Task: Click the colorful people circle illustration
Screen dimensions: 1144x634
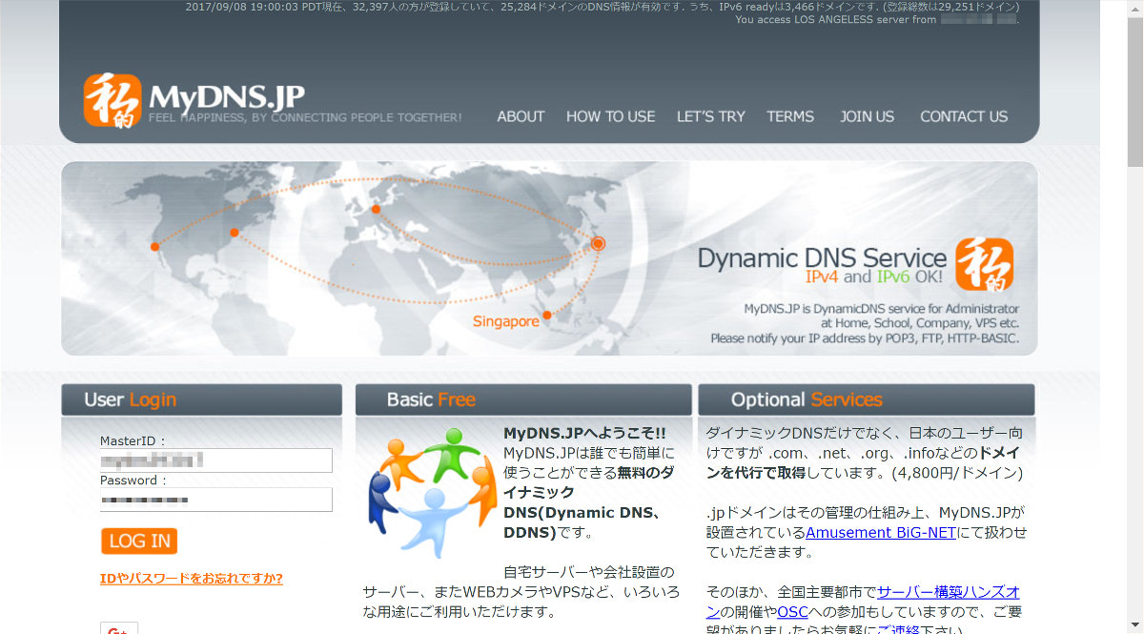Action: (x=432, y=492)
